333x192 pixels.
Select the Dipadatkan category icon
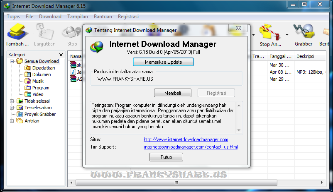(27, 68)
